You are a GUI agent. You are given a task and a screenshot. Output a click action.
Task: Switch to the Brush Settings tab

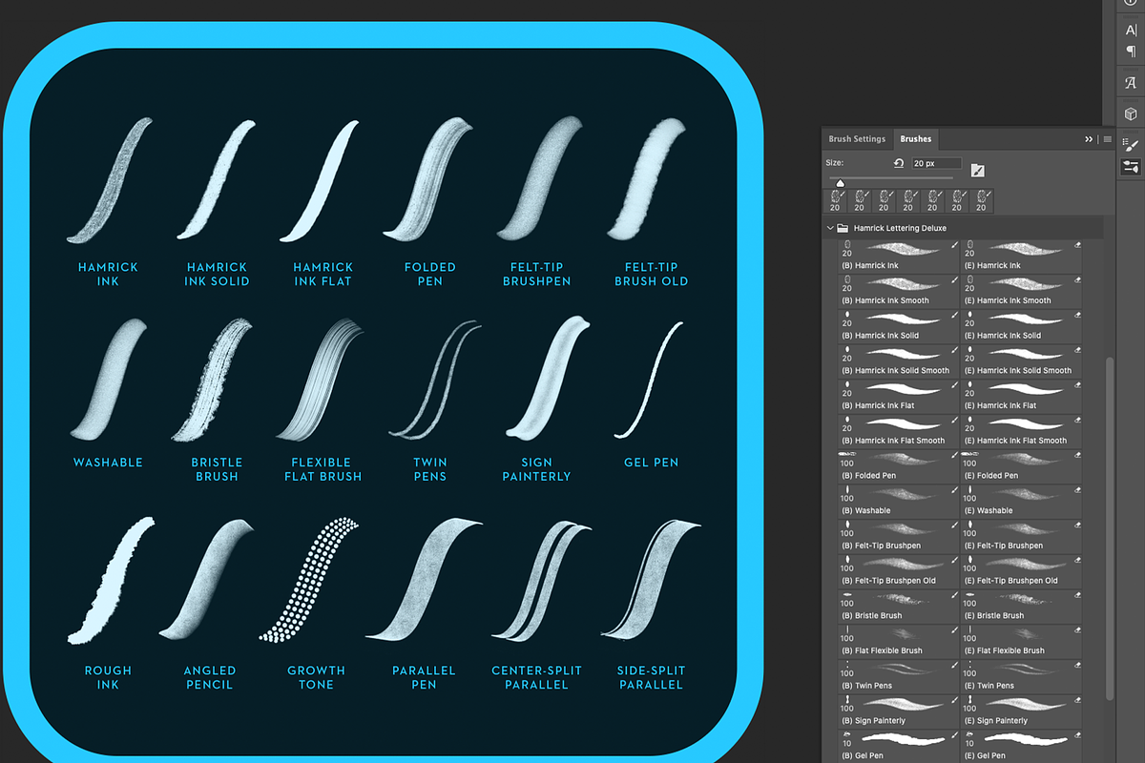tap(857, 139)
